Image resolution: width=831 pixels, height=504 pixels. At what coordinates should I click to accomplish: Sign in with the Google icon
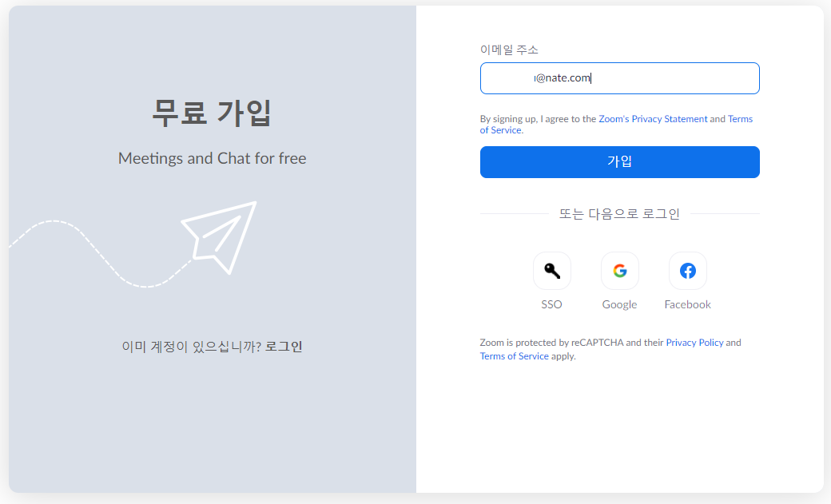619,271
